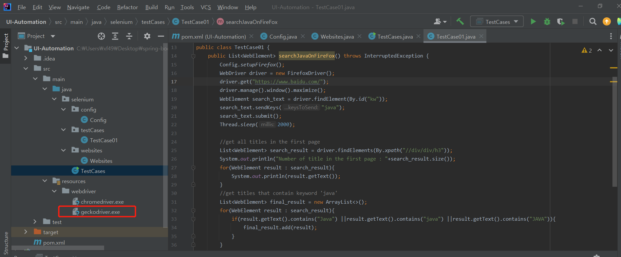Open the Refactor menu

pyautogui.click(x=127, y=7)
